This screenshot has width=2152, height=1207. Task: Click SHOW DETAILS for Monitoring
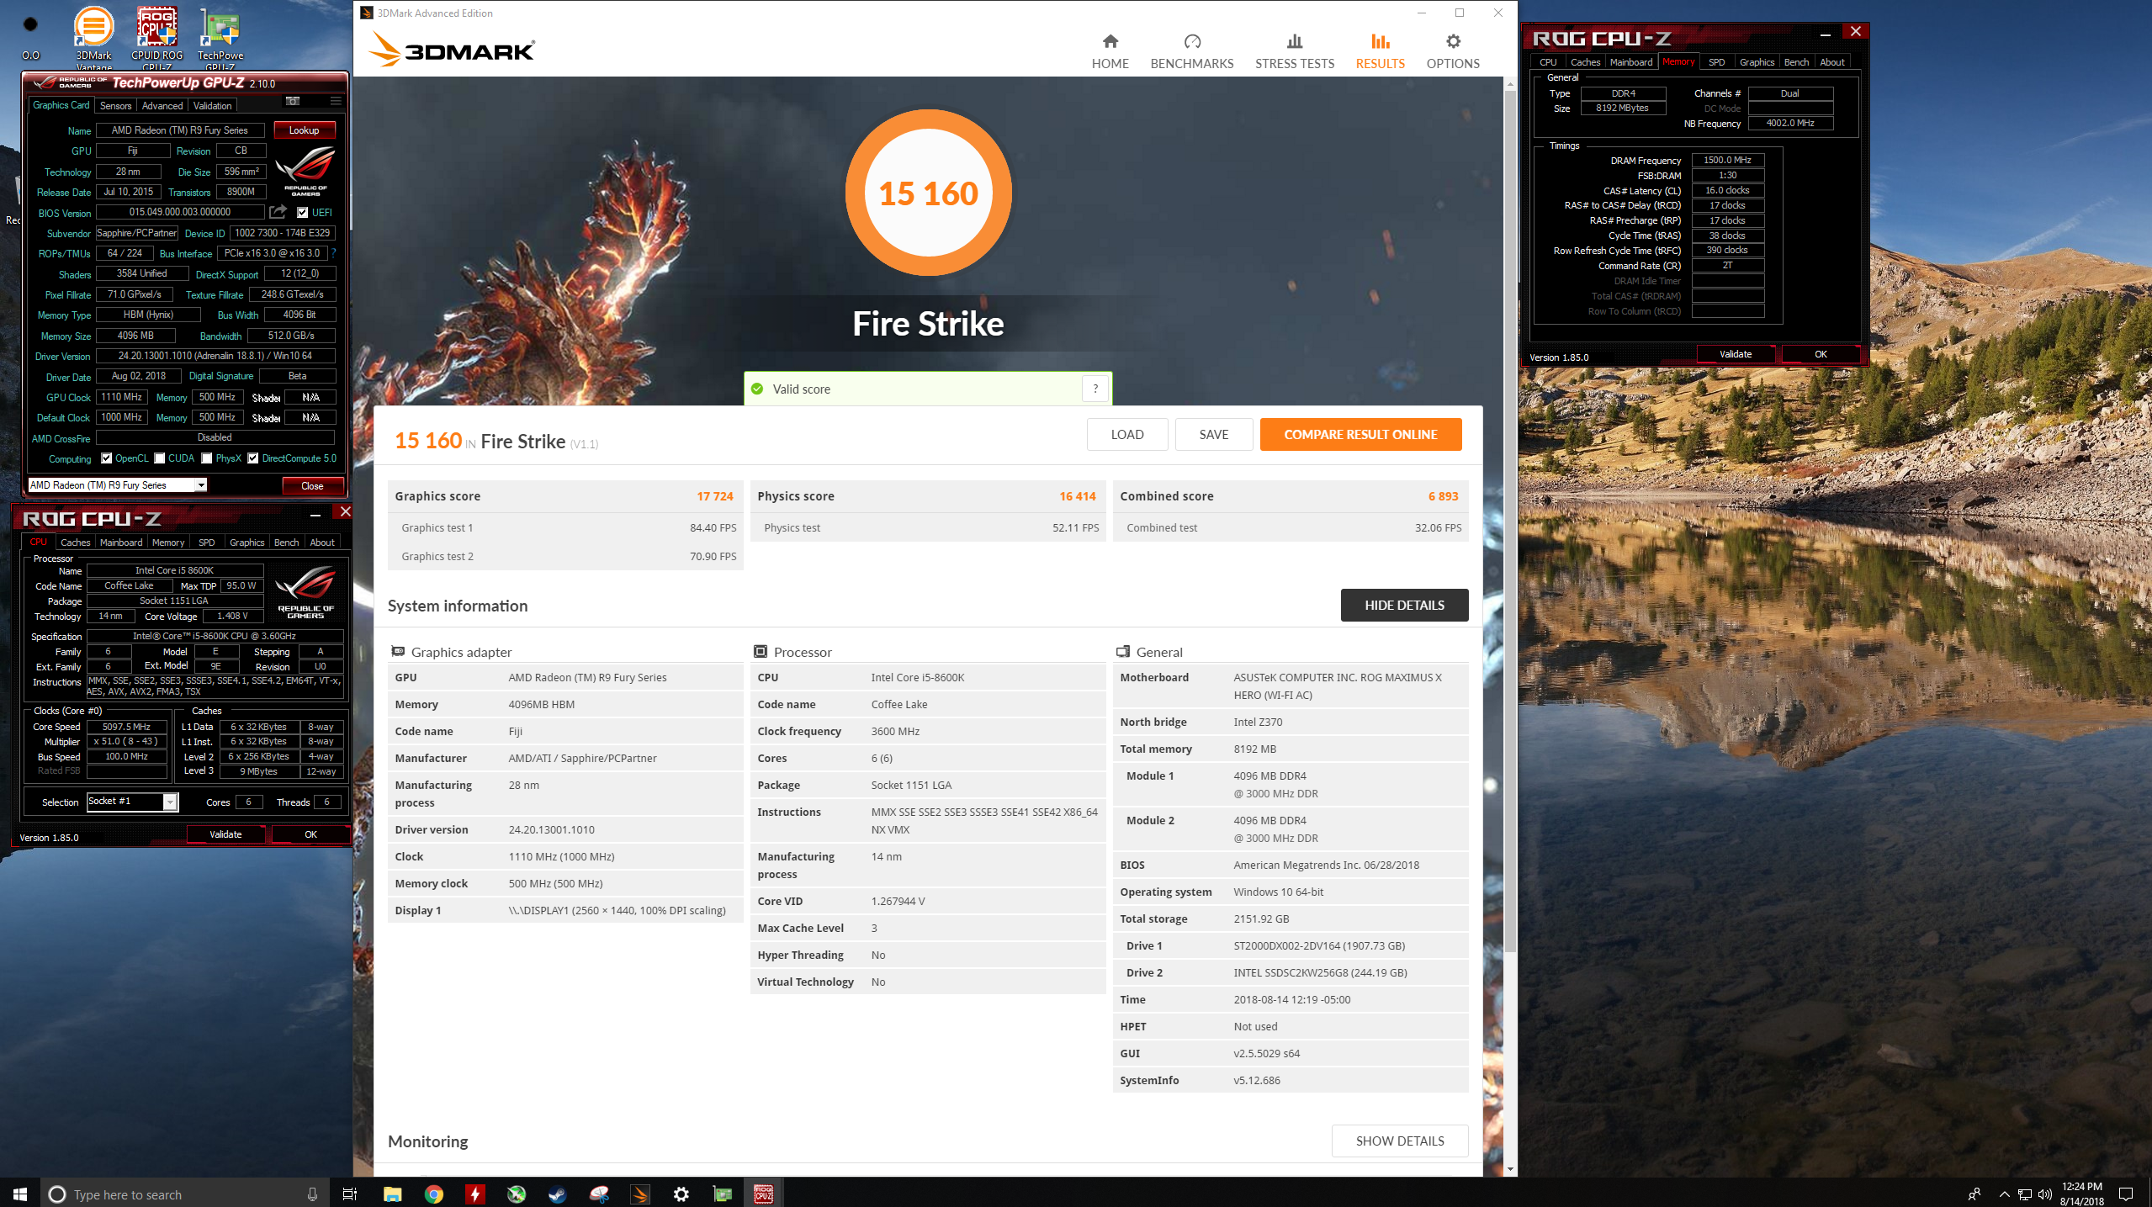coord(1400,1141)
